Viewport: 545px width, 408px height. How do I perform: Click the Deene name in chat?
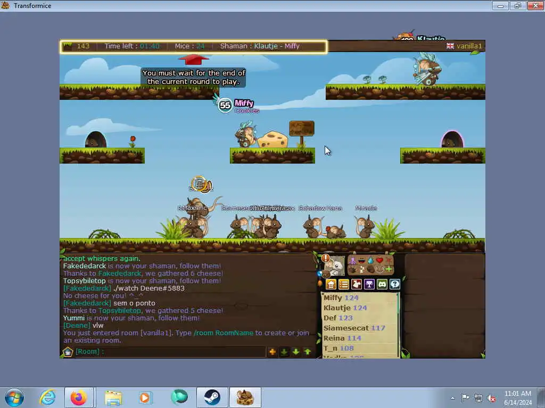point(77,326)
